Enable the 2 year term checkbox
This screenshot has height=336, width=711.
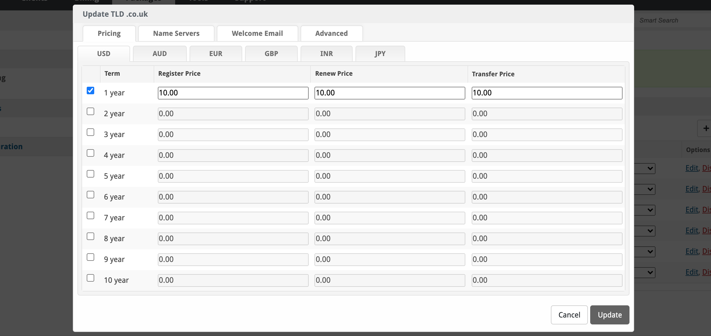(90, 112)
